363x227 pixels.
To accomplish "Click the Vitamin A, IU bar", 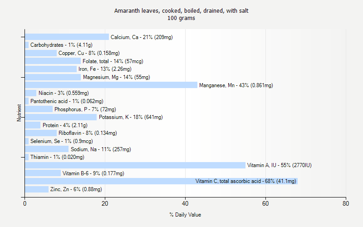I will [135, 165].
